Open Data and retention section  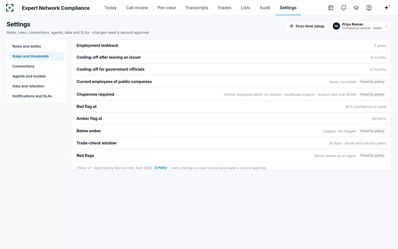coord(37,86)
